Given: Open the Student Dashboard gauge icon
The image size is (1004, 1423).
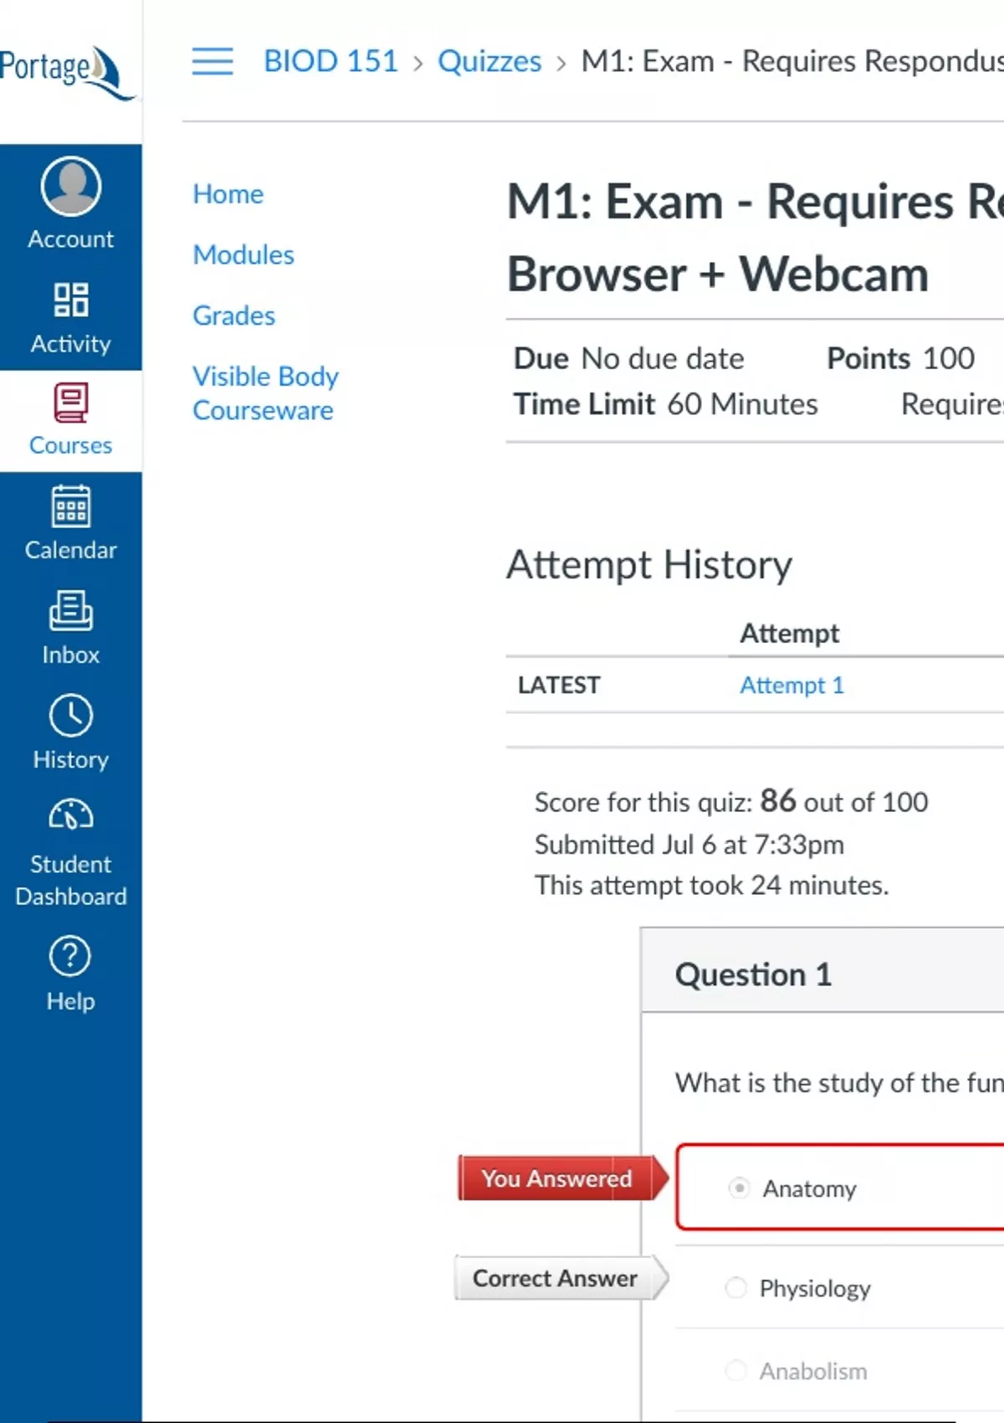Looking at the screenshot, I should pyautogui.click(x=71, y=815).
